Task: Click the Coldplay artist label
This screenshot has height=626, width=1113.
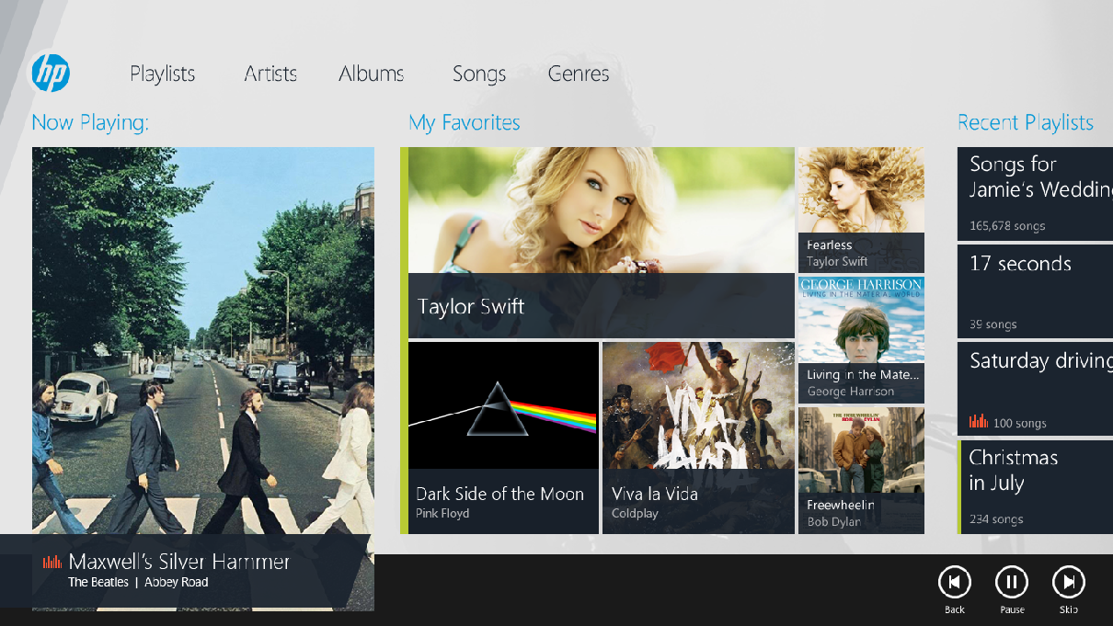Action: (x=635, y=513)
